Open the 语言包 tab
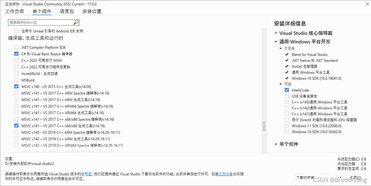This screenshot has height=186, width=371. (67, 11)
